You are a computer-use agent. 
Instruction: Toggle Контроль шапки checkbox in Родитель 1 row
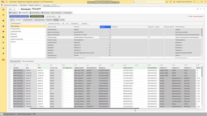point(164,45)
